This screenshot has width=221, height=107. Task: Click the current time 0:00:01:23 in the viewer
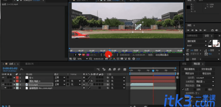pos(98,59)
